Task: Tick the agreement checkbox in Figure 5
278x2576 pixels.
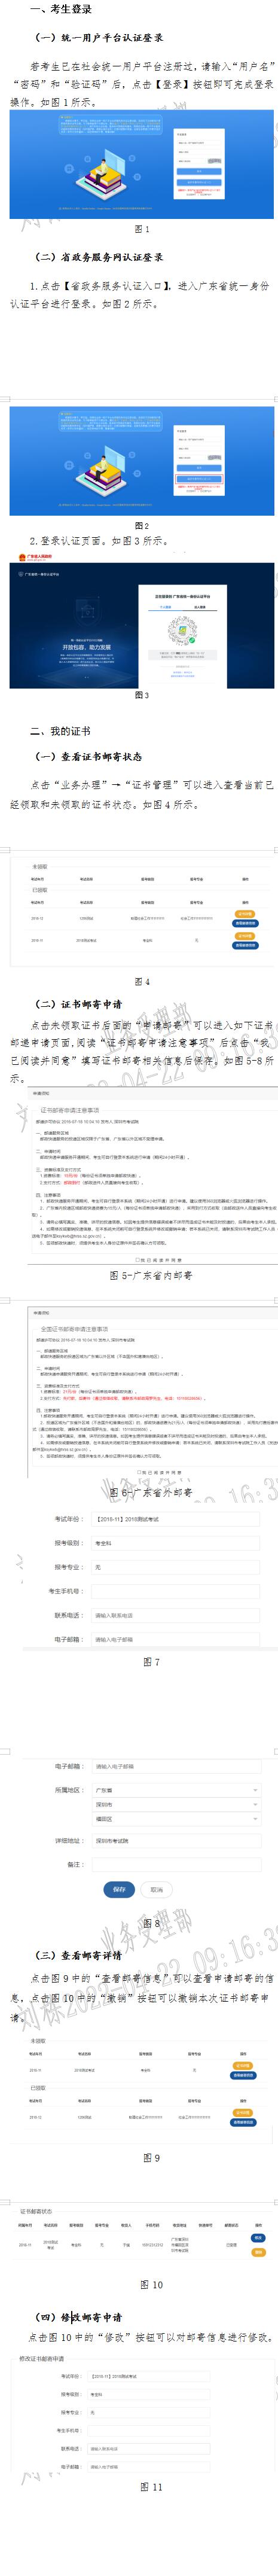Action: 137,1260
